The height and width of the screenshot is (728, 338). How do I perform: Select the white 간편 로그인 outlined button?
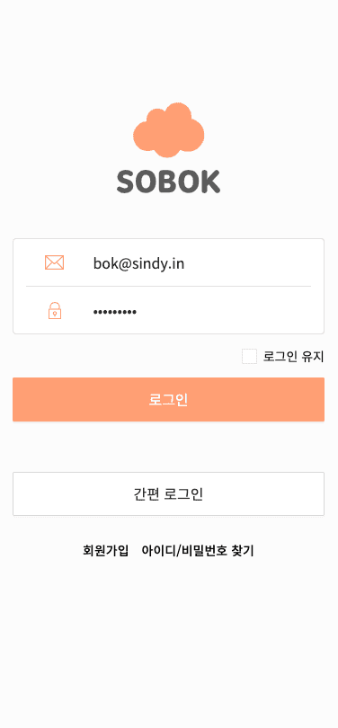pyautogui.click(x=168, y=494)
